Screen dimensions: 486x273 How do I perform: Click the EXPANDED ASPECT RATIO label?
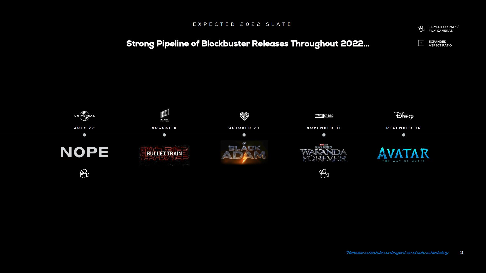point(440,43)
